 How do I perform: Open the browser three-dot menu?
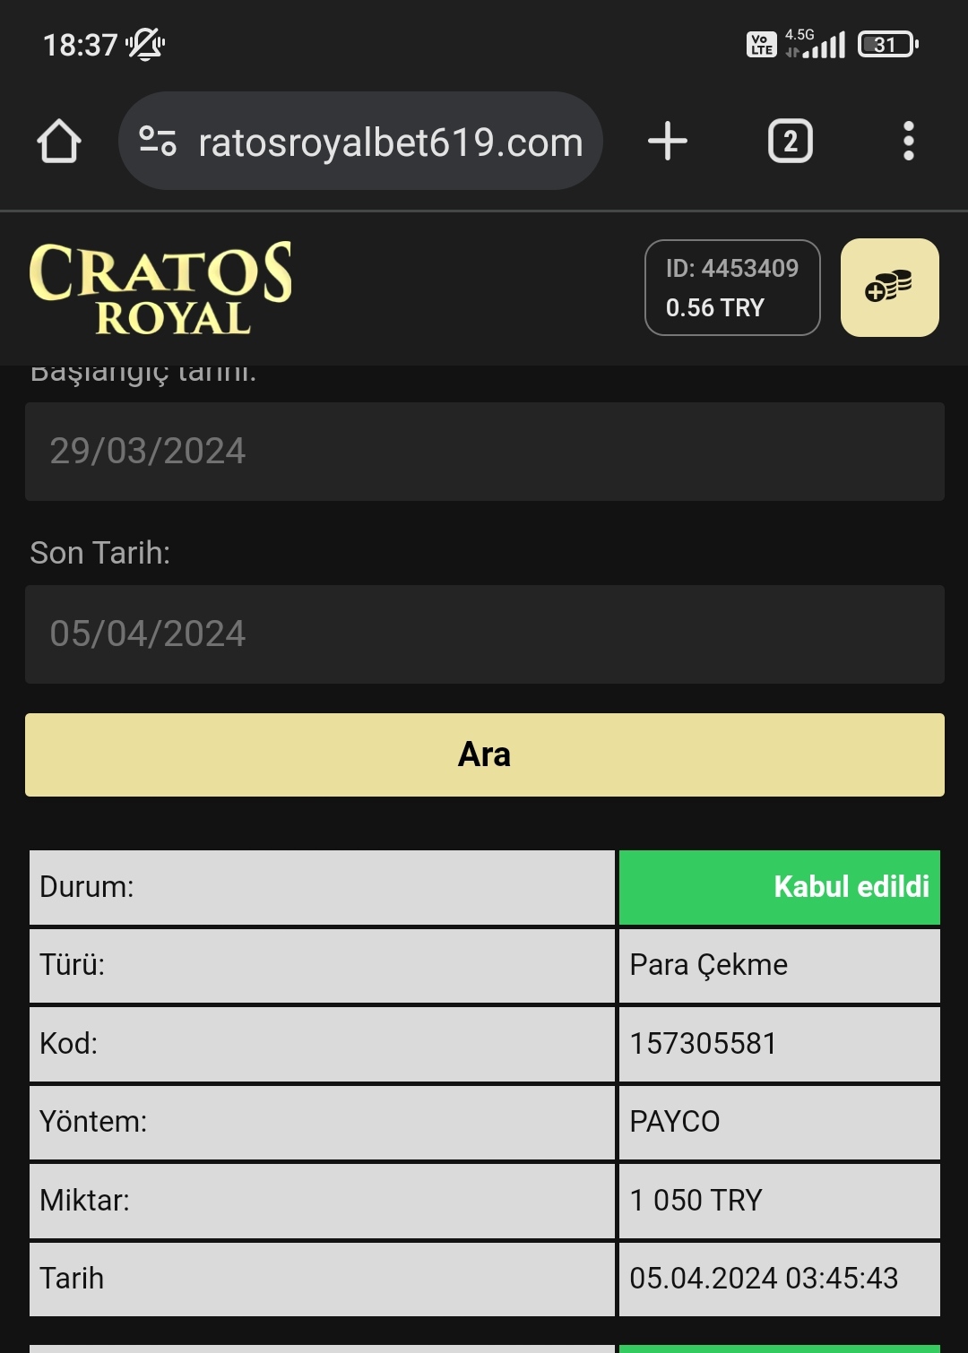[x=909, y=142]
